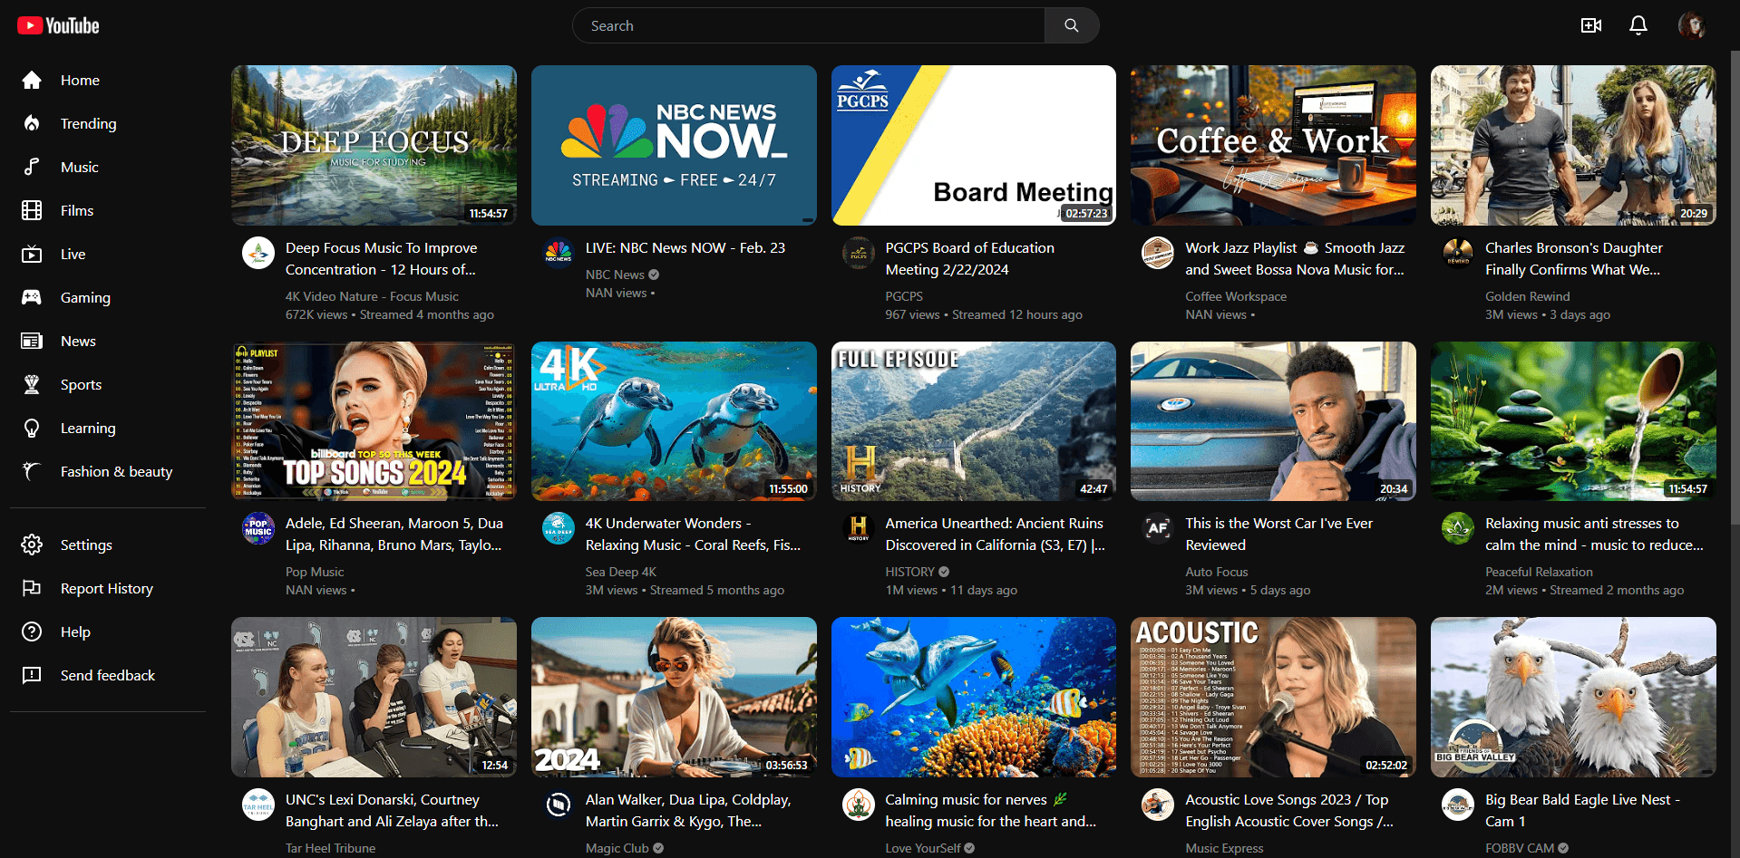
Task: Play the 4K Underwater Wonders thumbnail
Action: [x=674, y=421]
